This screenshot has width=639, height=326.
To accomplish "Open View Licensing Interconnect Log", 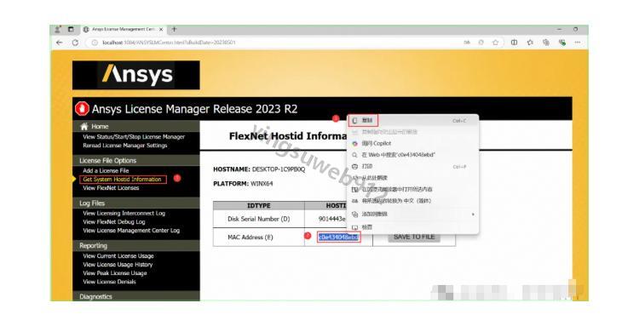I will (124, 214).
